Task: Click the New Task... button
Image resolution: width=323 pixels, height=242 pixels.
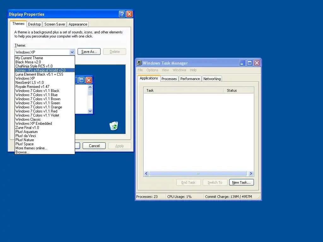Action: 241,182
